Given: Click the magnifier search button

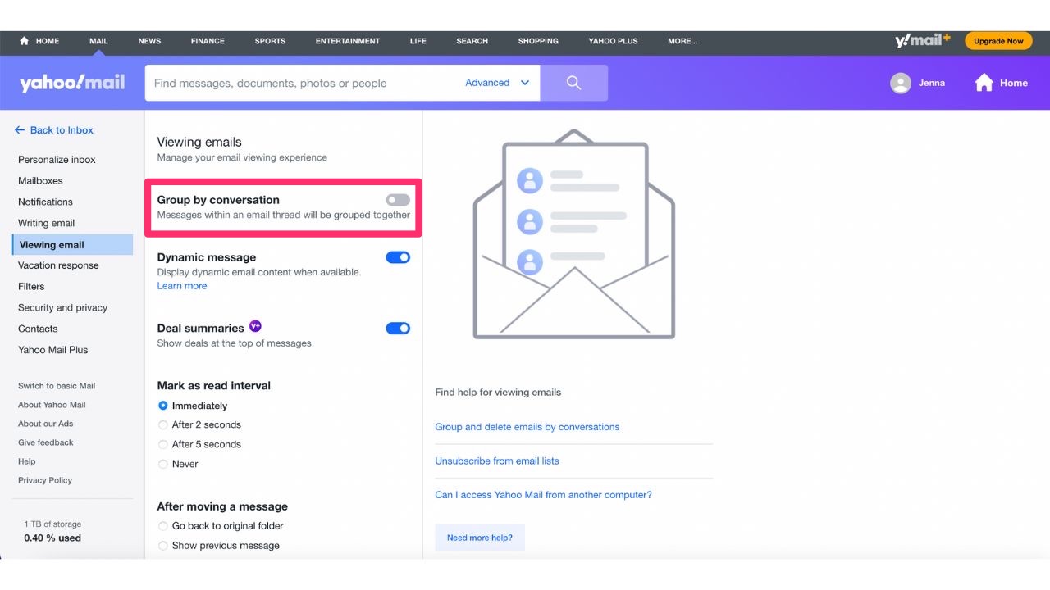Looking at the screenshot, I should [x=573, y=83].
